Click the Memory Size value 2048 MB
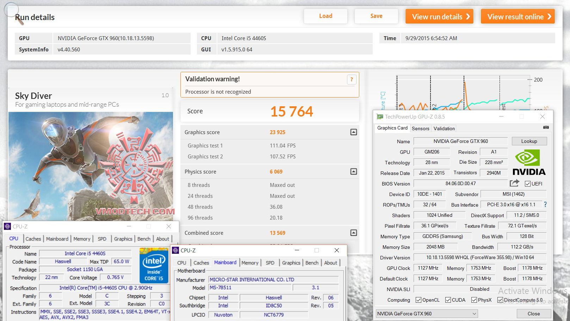 pos(435,247)
